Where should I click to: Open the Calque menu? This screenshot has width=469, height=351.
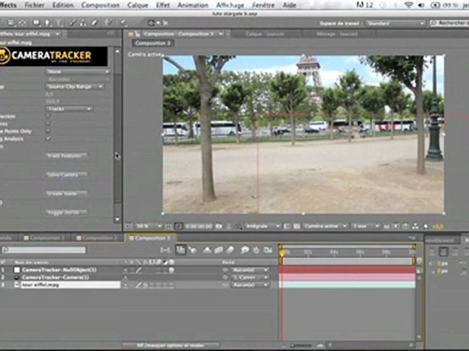(137, 5)
